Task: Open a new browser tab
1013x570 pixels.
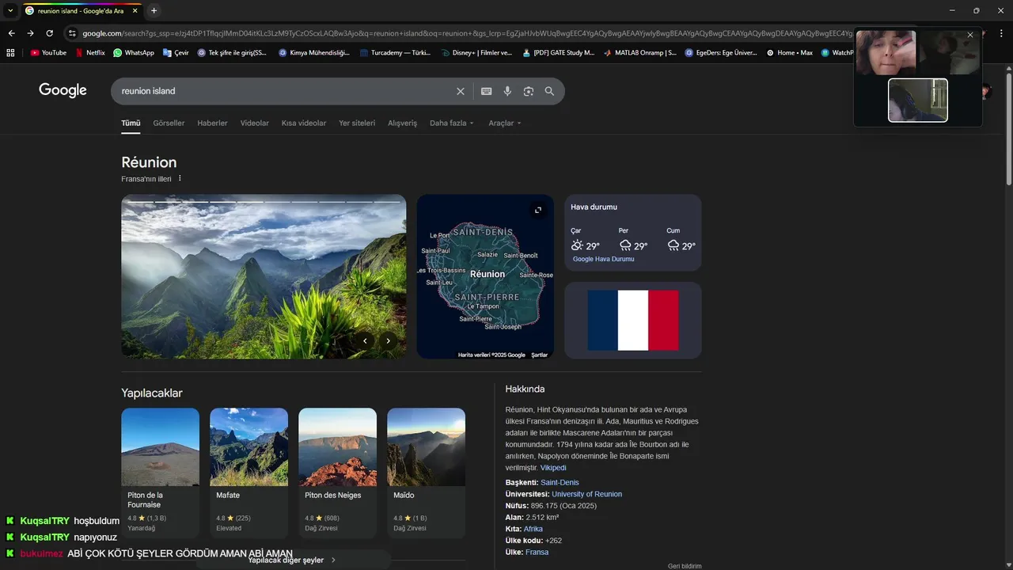Action: pos(154,10)
